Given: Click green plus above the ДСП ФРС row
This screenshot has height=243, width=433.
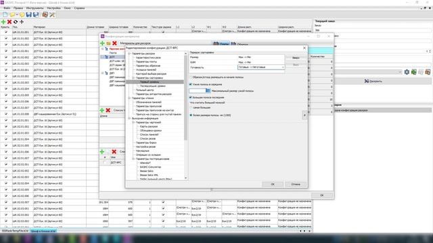Looking at the screenshot, I should pos(102,151).
